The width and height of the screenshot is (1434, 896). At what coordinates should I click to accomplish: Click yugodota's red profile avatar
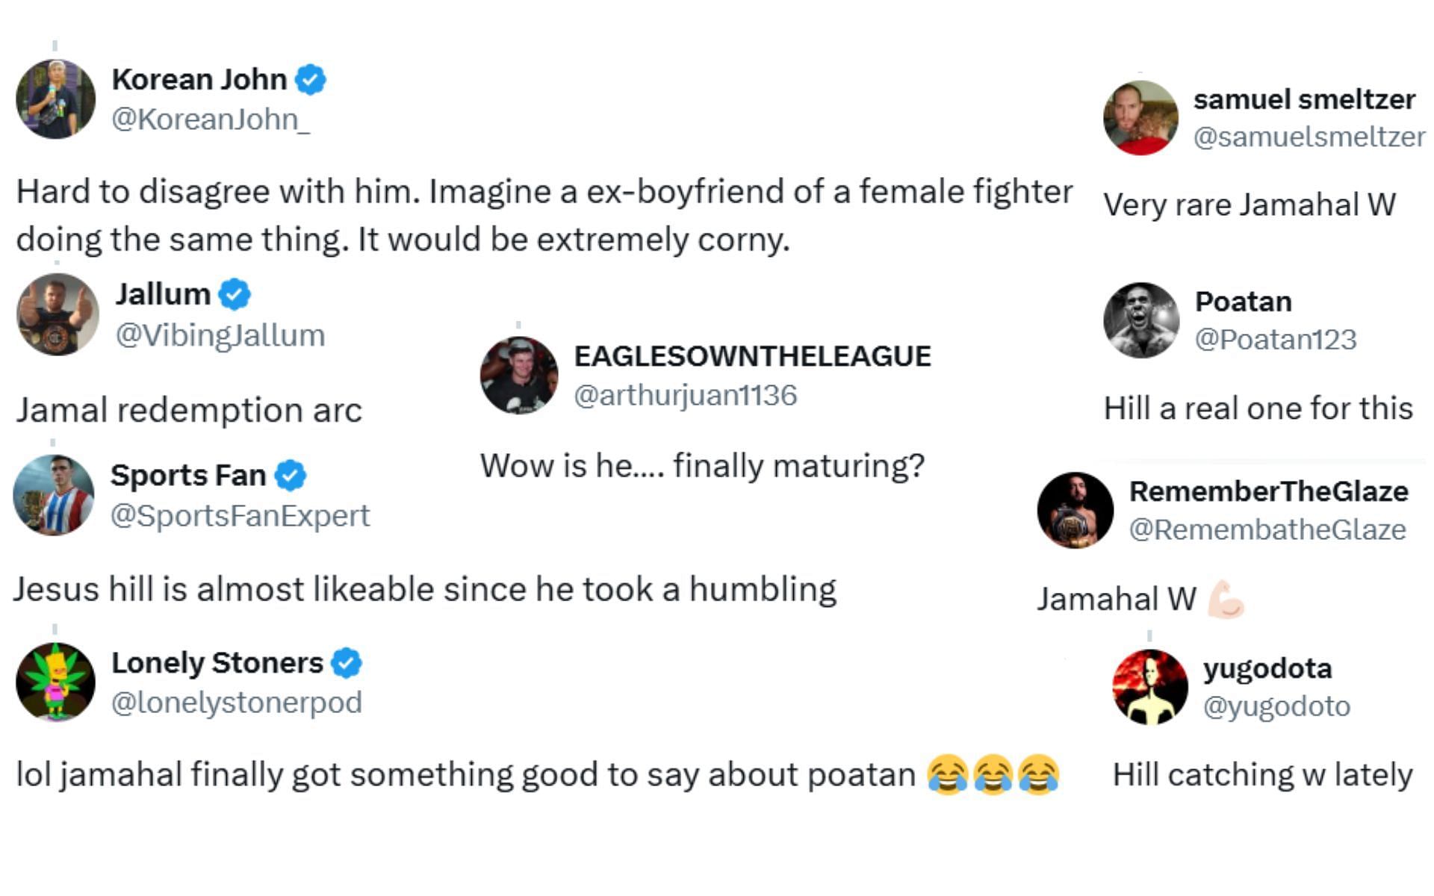tap(1150, 687)
